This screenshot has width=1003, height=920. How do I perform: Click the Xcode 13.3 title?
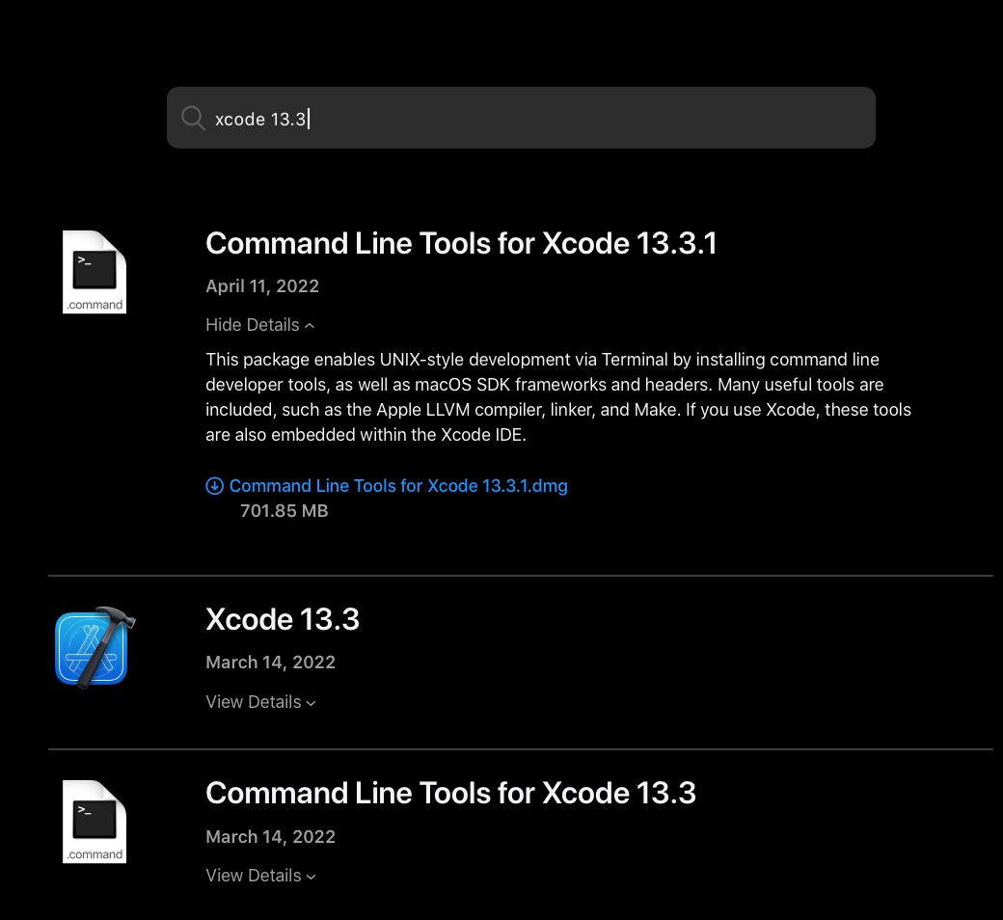[283, 619]
